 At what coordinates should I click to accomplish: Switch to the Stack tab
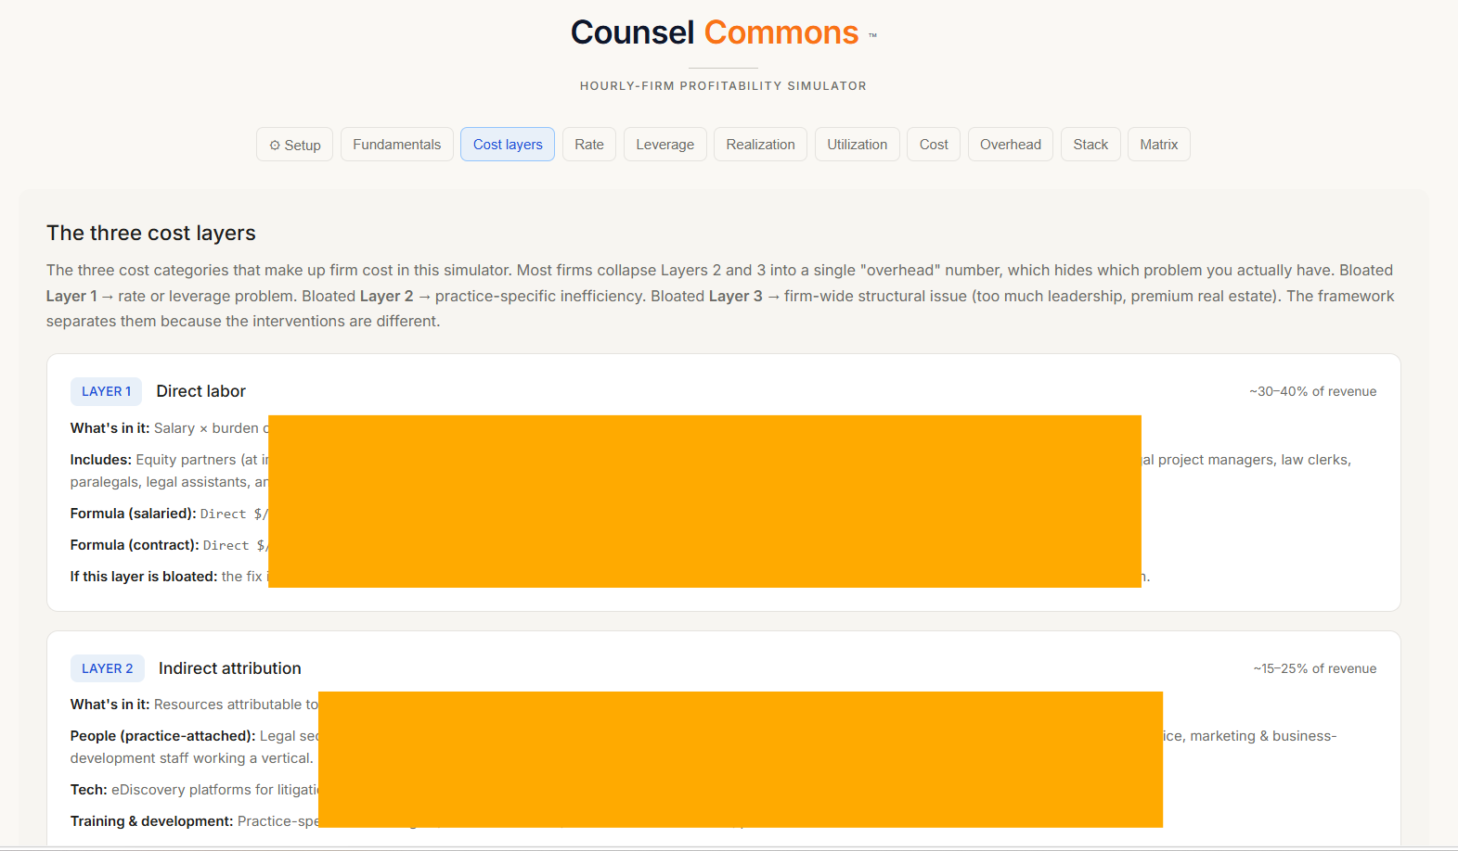[1090, 145]
